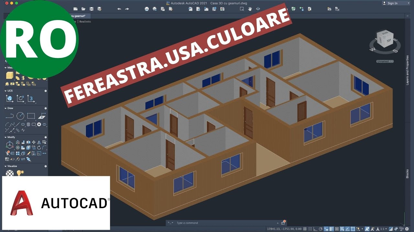This screenshot has width=414, height=232.
Task: Open the Realistic visual style menu
Action: tap(85, 22)
